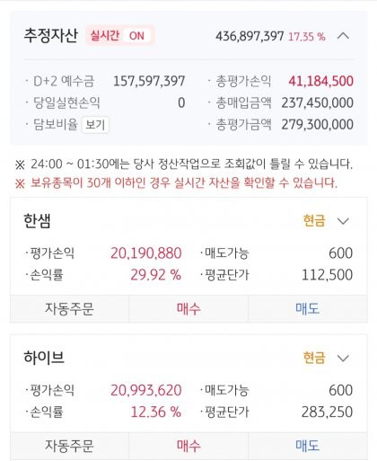The image size is (377, 461).
Task: Open 자동주문 for 하이브
Action: pyautogui.click(x=69, y=446)
